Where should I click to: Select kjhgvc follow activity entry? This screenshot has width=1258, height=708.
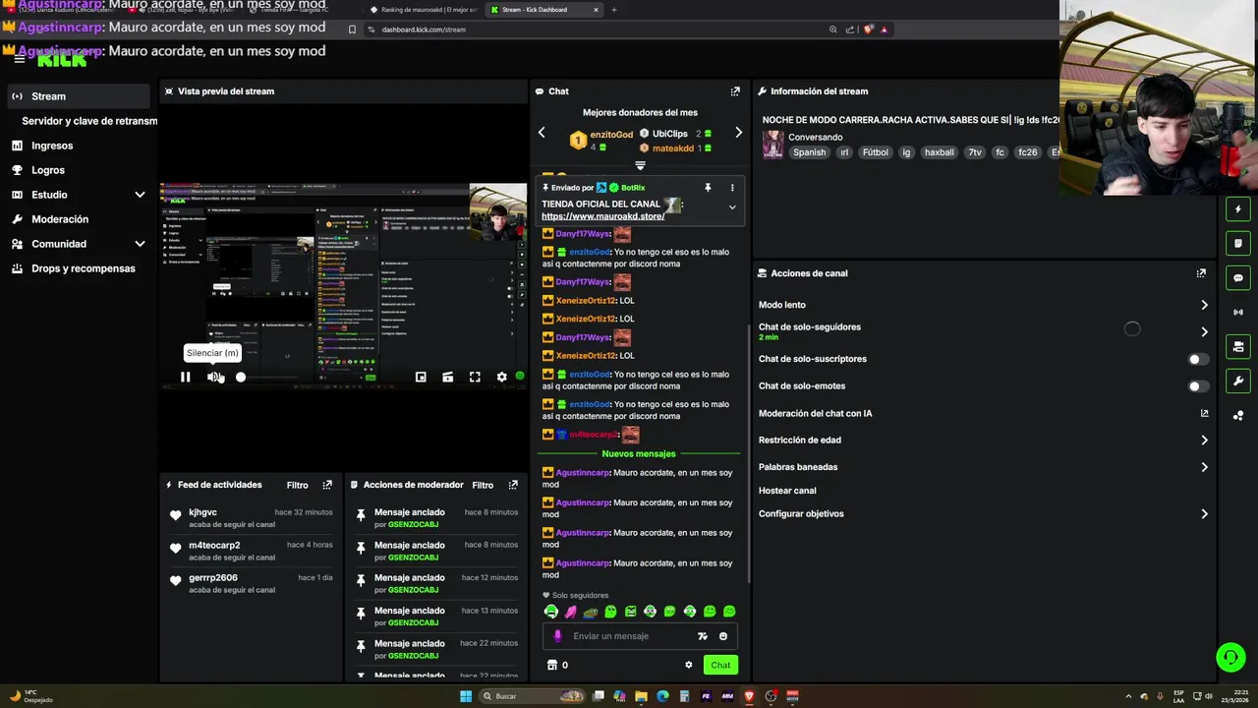coord(251,518)
